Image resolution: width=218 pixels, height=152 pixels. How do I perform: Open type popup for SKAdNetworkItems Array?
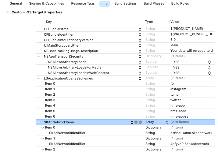coord(167,122)
